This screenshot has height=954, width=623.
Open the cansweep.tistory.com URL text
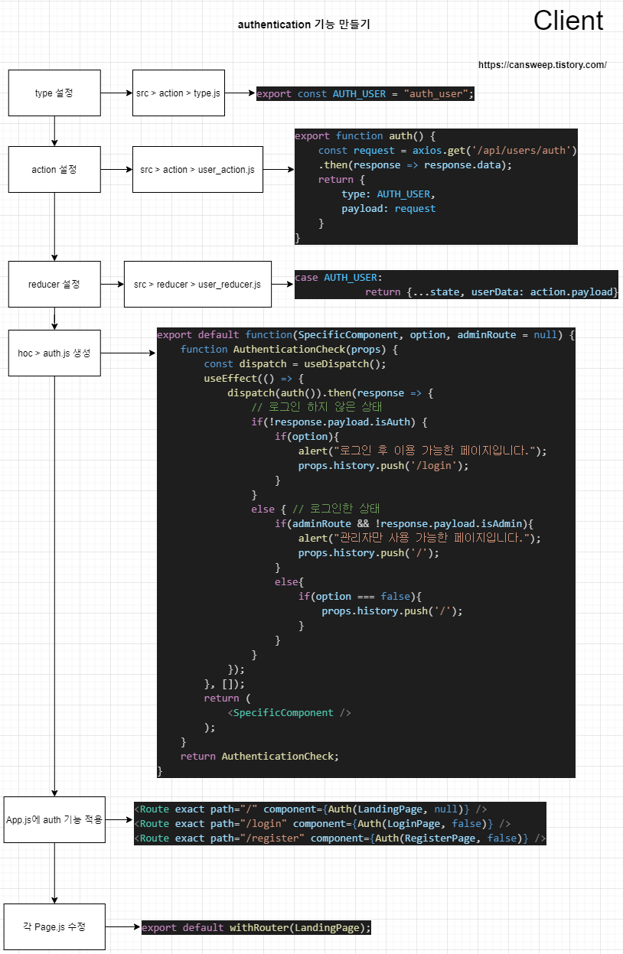[x=543, y=65]
